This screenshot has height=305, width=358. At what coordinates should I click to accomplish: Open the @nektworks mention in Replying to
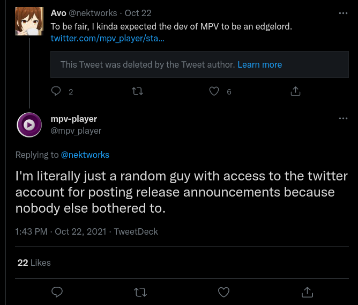tap(85, 155)
